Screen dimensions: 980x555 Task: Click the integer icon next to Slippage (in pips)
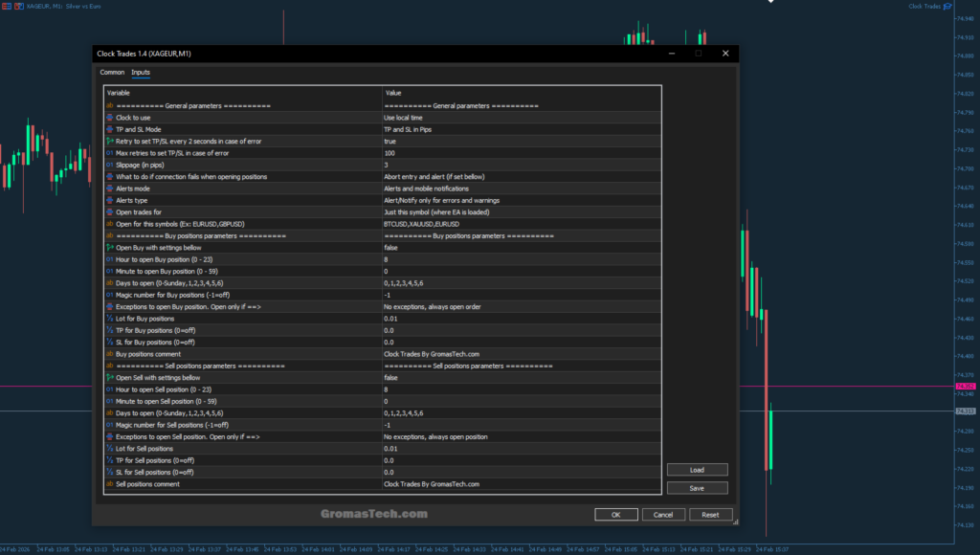[x=110, y=165]
